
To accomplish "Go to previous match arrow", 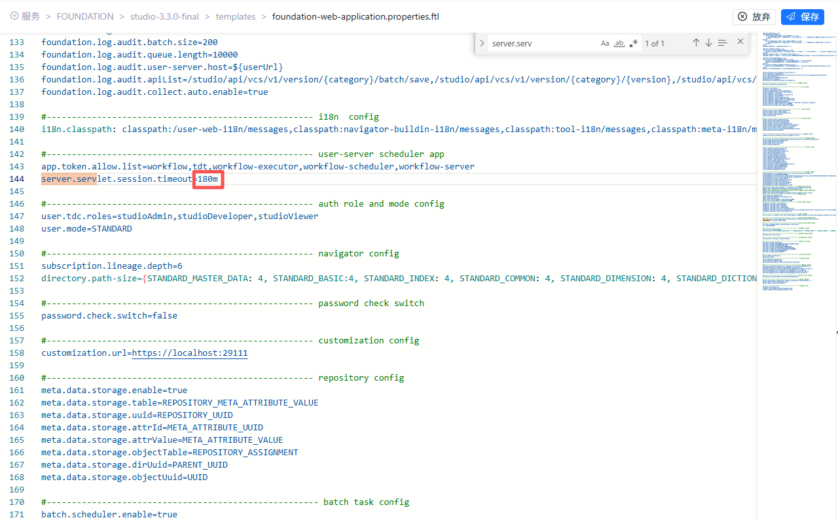I will tap(696, 43).
